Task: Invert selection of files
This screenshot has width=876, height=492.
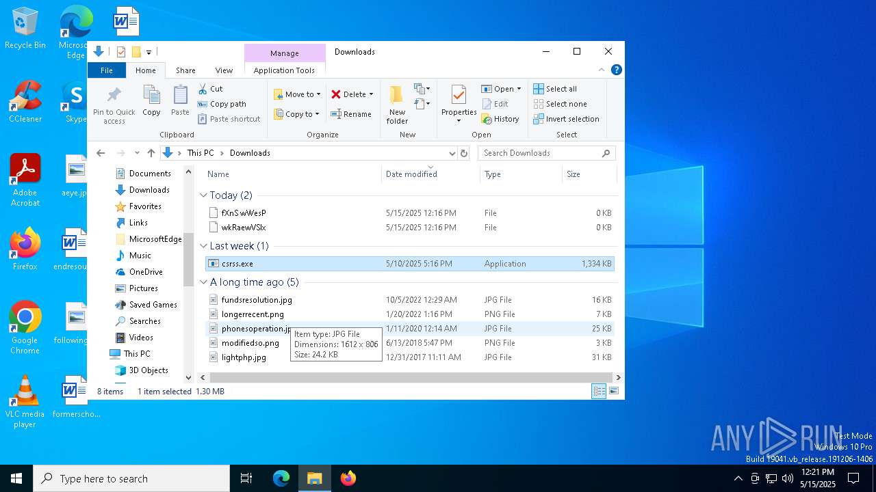Action: (566, 119)
